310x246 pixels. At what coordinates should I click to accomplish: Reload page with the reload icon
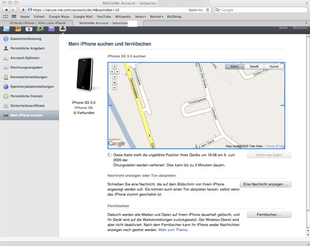coord(208,10)
